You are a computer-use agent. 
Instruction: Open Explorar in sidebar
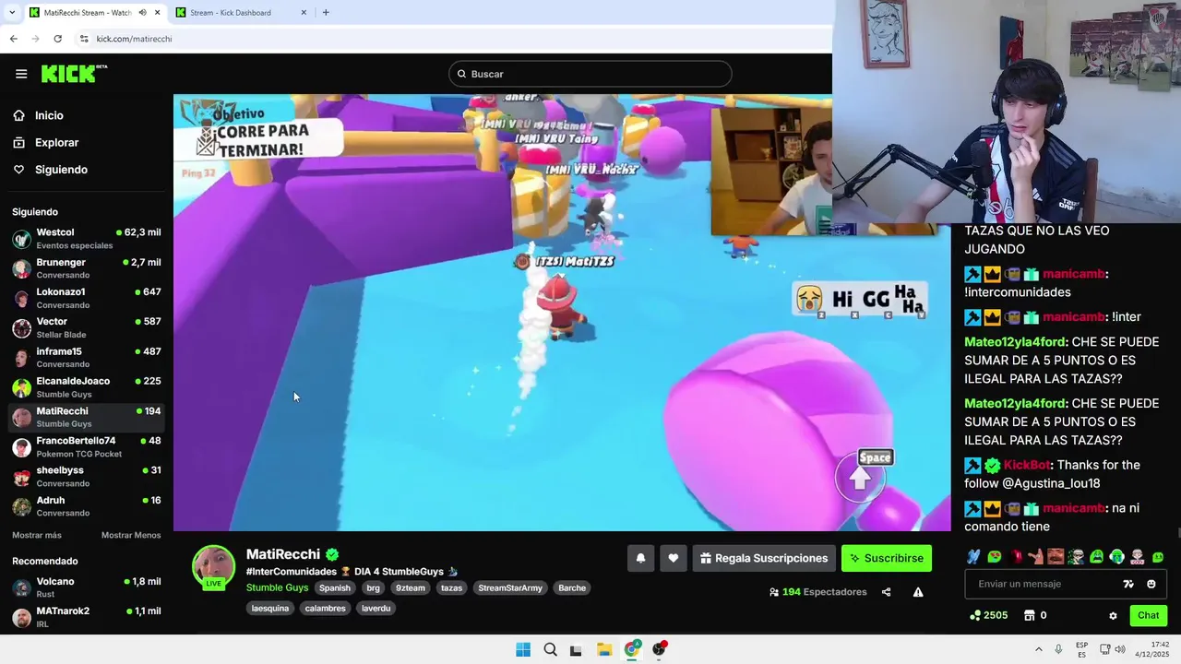coord(56,143)
